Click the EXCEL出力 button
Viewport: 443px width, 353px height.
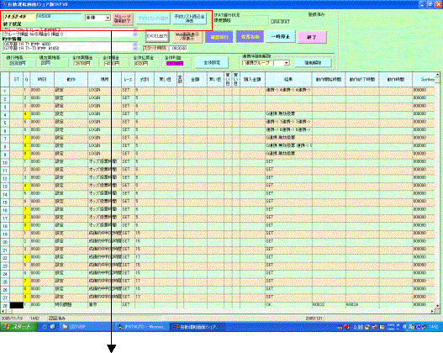coord(157,36)
